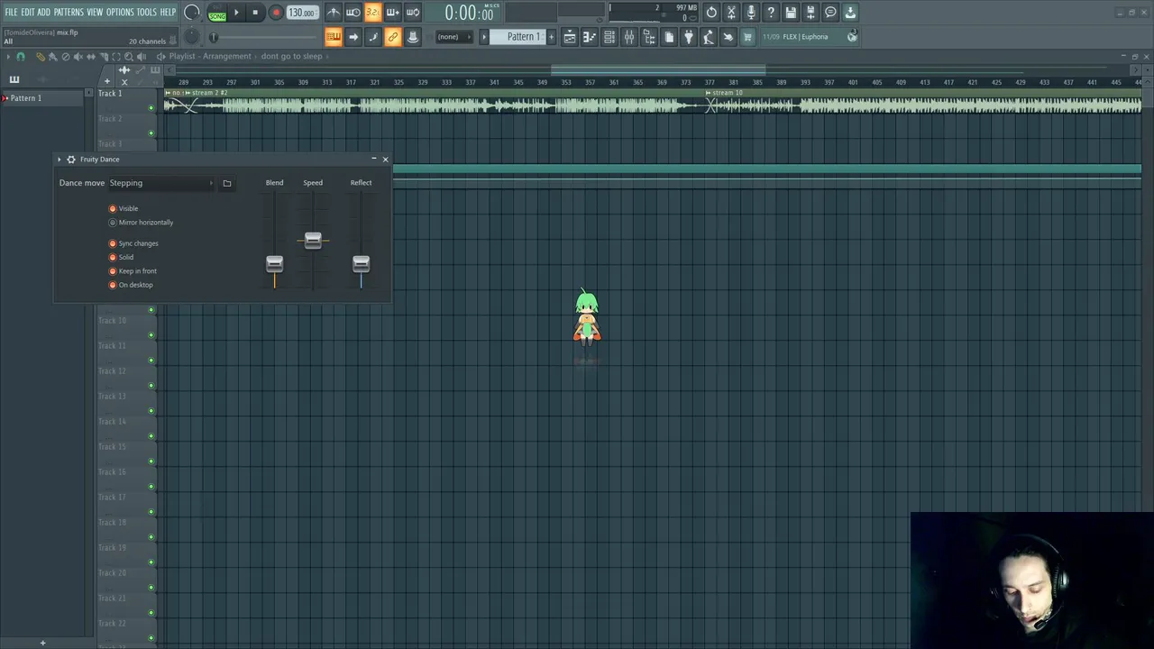
Task: Open the OPTIONS menu
Action: point(120,12)
